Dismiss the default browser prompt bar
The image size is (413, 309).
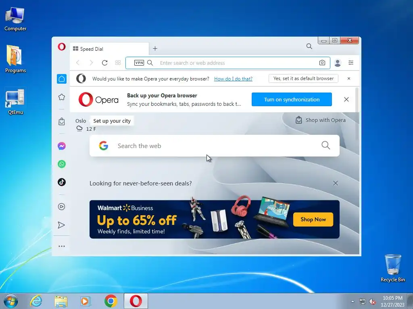(349, 78)
